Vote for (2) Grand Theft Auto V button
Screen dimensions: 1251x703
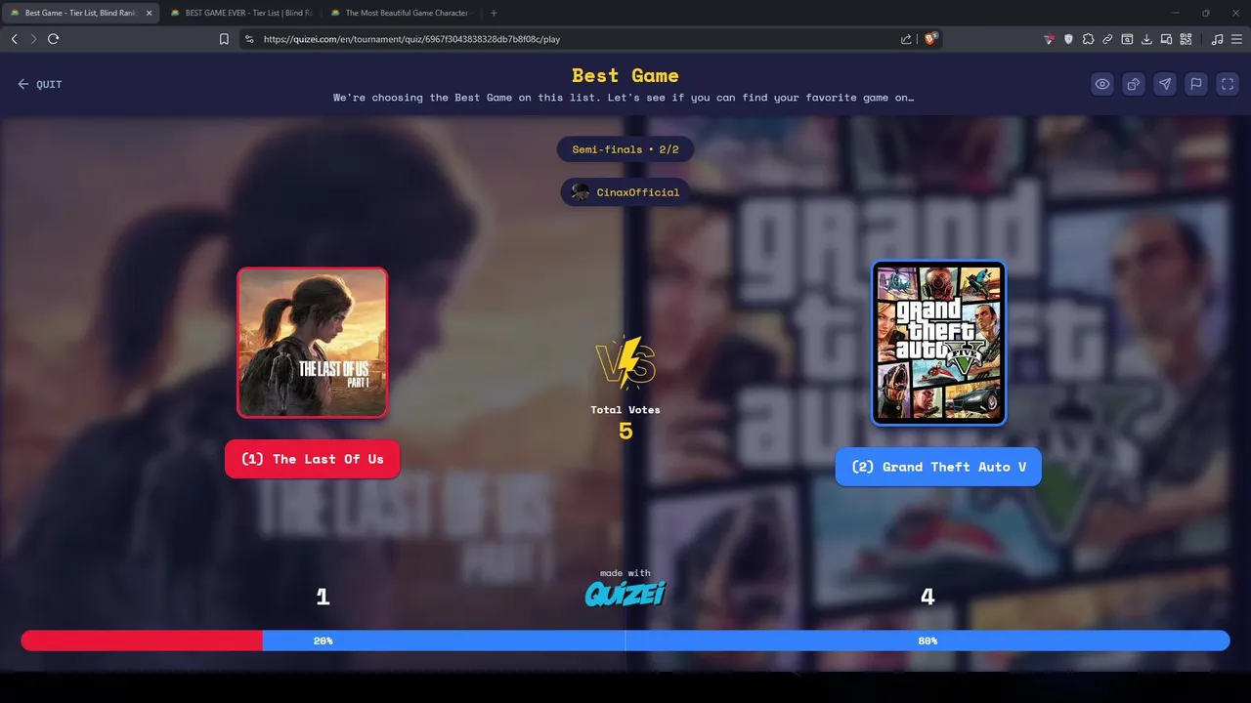938,467
